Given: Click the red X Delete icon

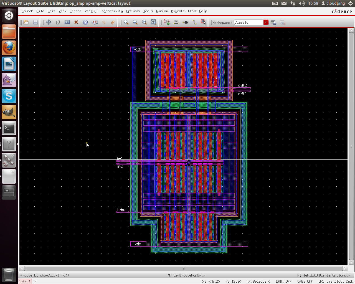Looking at the screenshot, I should point(76,22).
